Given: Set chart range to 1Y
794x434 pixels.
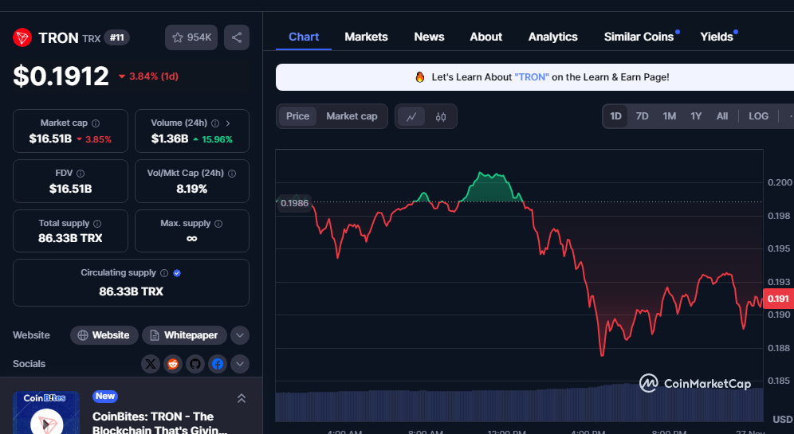Looking at the screenshot, I should click(696, 116).
